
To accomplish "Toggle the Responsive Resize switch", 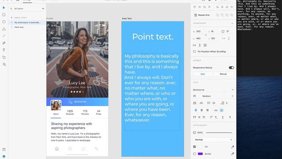I will (x=231, y=68).
